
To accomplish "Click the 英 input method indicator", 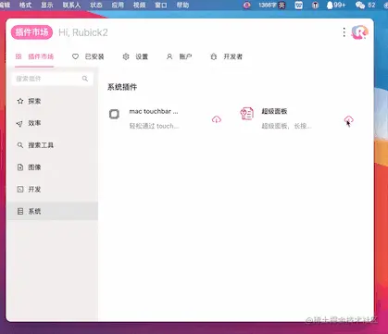I will click(282, 6).
